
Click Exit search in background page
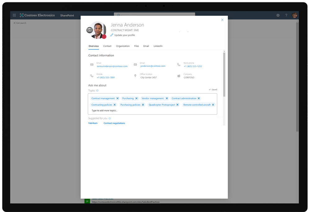pos(20,23)
